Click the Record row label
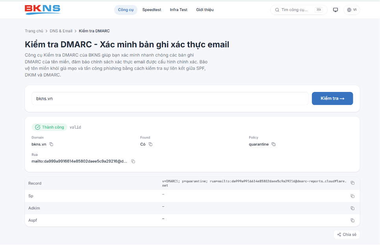This screenshot has width=380, height=245. [x=35, y=183]
